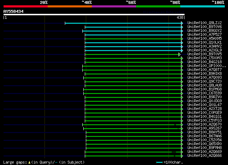Image resolution: width=228 pixels, height=165 pixels.
Task: Click the arrowhead ending the B9T0V5 alignment
Action: tap(180, 55)
